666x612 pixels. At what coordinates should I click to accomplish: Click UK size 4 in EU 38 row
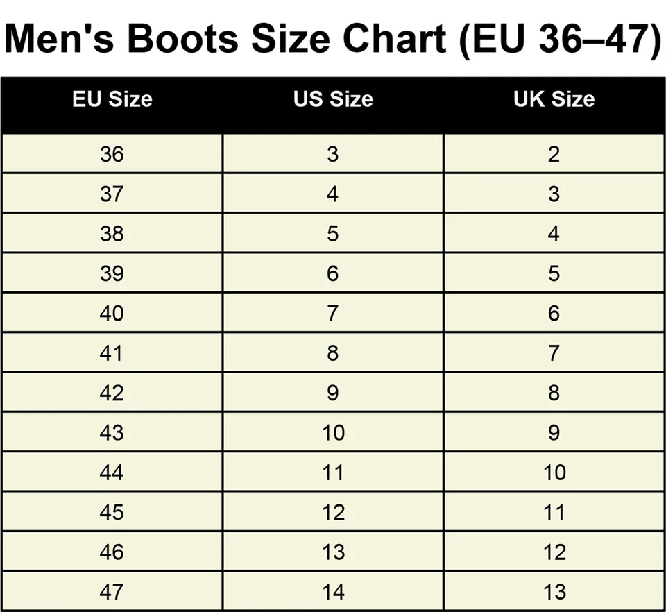(x=554, y=233)
